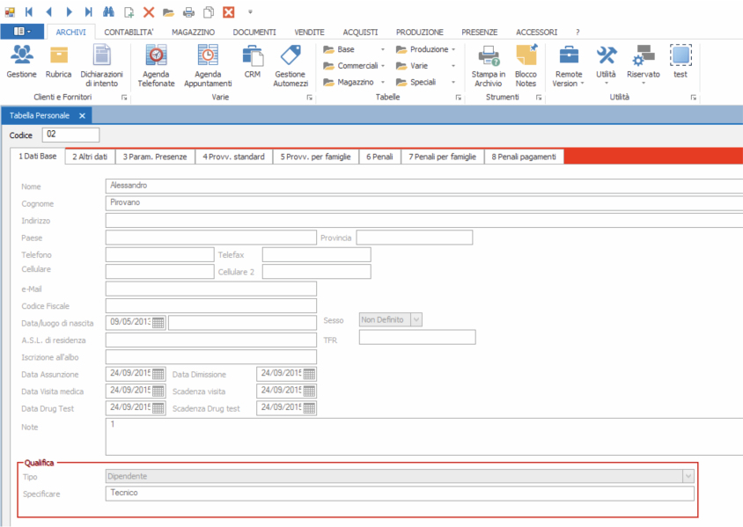The width and height of the screenshot is (743, 527).
Task: Go to next record arrow
Action: (70, 11)
